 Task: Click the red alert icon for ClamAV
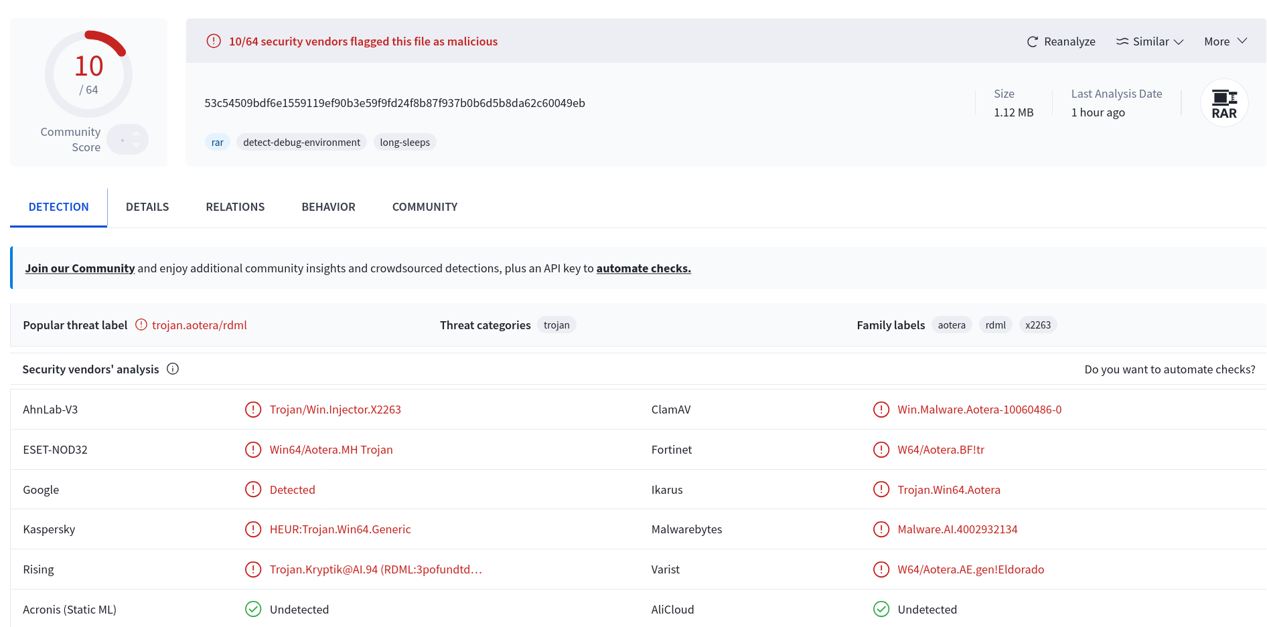(x=881, y=410)
